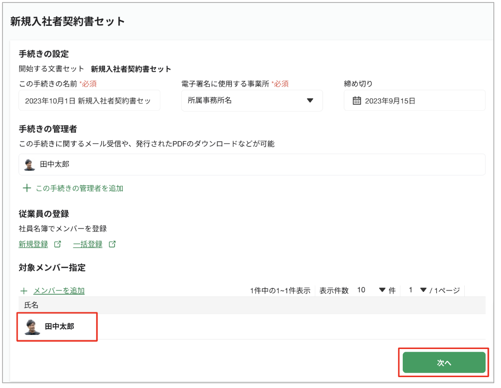This screenshot has height=388, width=501.
Task: Click the calendar icon in 締め切り field
Action: [x=358, y=100]
